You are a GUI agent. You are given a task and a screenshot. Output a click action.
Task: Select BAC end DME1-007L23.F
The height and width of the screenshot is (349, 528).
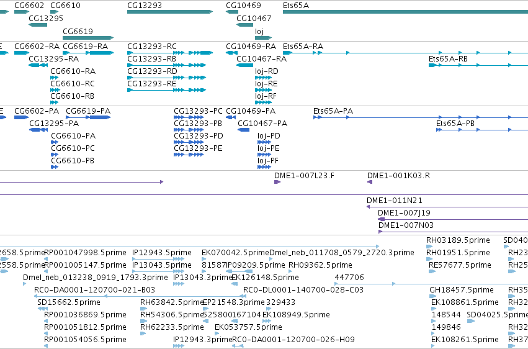pyautogui.click(x=304, y=176)
